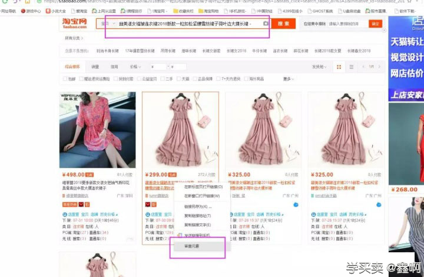Open 淘宝购物 bookmark folder

[x=208, y=11]
